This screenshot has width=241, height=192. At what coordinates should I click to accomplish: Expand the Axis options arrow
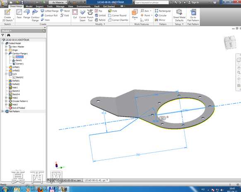[151, 11]
